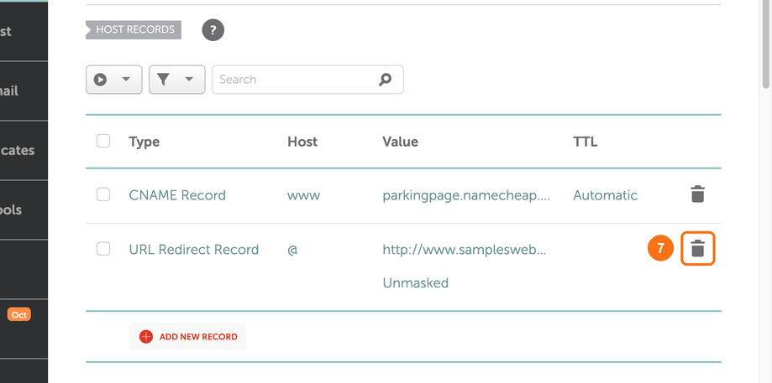The image size is (772, 383).
Task: Click the page vertical scrollbar thumb
Action: click(x=765, y=44)
